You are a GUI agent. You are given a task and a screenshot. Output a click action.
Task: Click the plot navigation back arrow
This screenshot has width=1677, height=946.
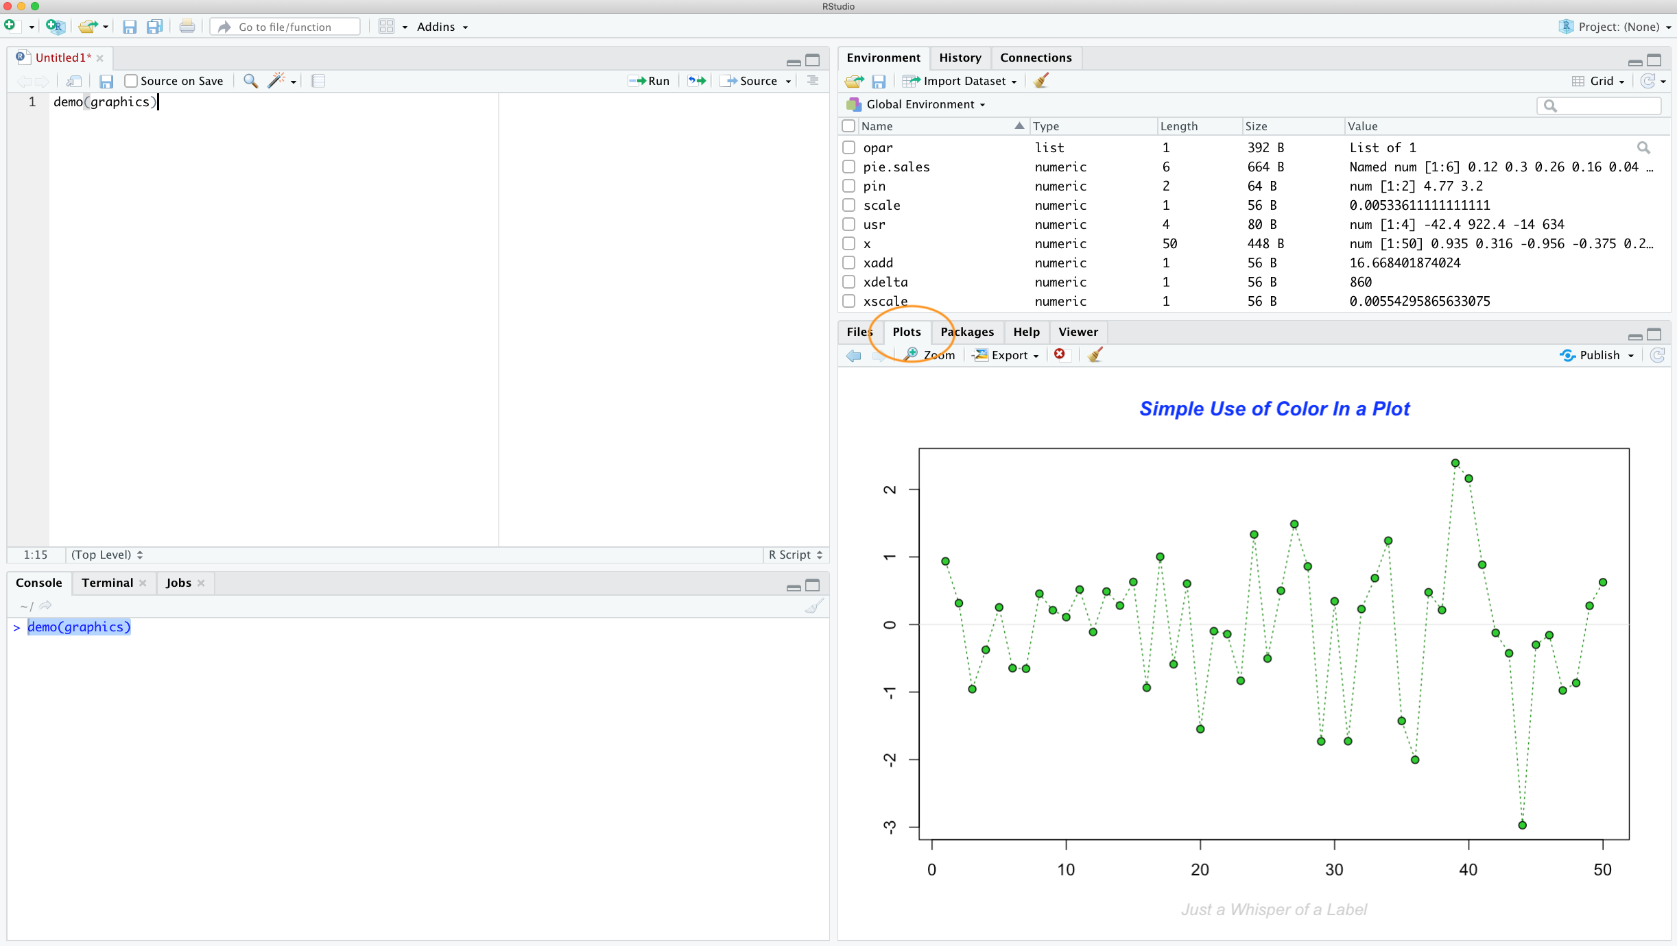[853, 354]
